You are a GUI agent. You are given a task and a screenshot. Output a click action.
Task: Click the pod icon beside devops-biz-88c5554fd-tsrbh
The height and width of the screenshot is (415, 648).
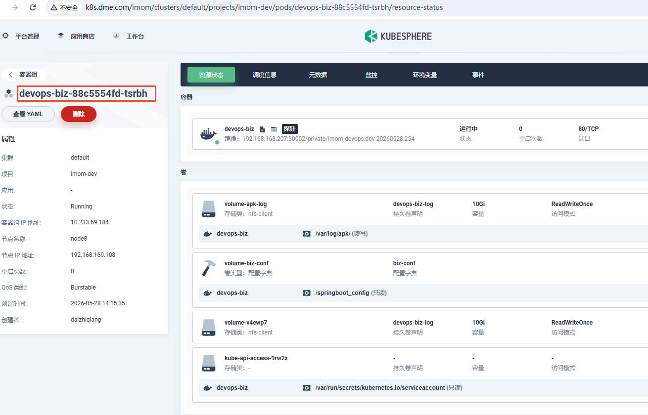9,93
